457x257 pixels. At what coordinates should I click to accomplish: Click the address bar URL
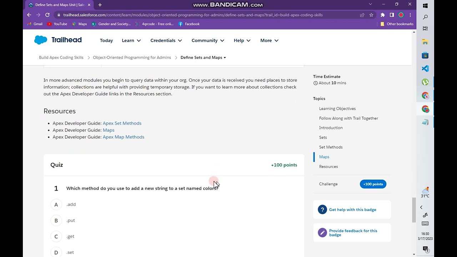[193, 15]
